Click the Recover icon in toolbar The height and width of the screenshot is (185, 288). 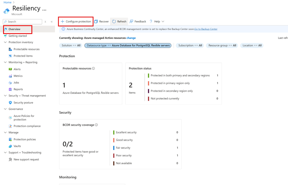coord(96,21)
